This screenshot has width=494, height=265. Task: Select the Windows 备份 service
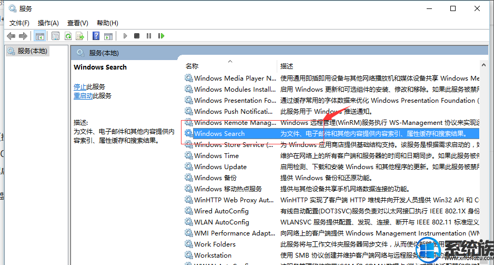pos(215,178)
